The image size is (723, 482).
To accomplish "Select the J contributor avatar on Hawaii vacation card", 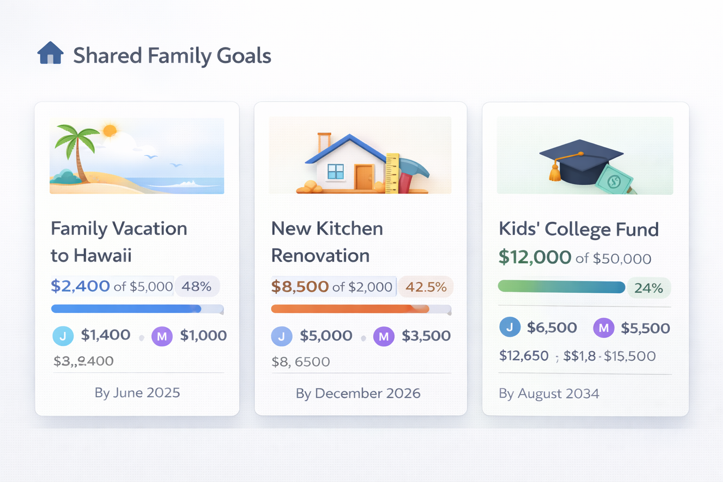I will tap(63, 336).
